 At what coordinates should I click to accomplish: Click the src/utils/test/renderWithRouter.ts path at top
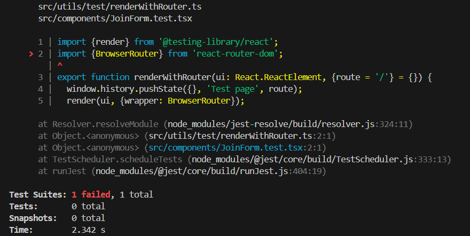click(120, 6)
